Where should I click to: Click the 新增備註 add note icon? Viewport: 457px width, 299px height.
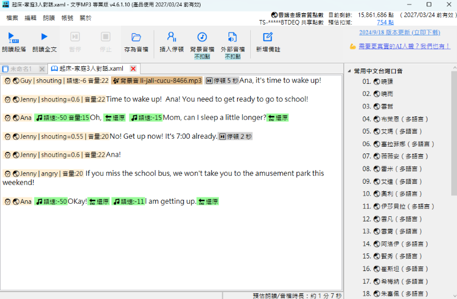coord(268,38)
